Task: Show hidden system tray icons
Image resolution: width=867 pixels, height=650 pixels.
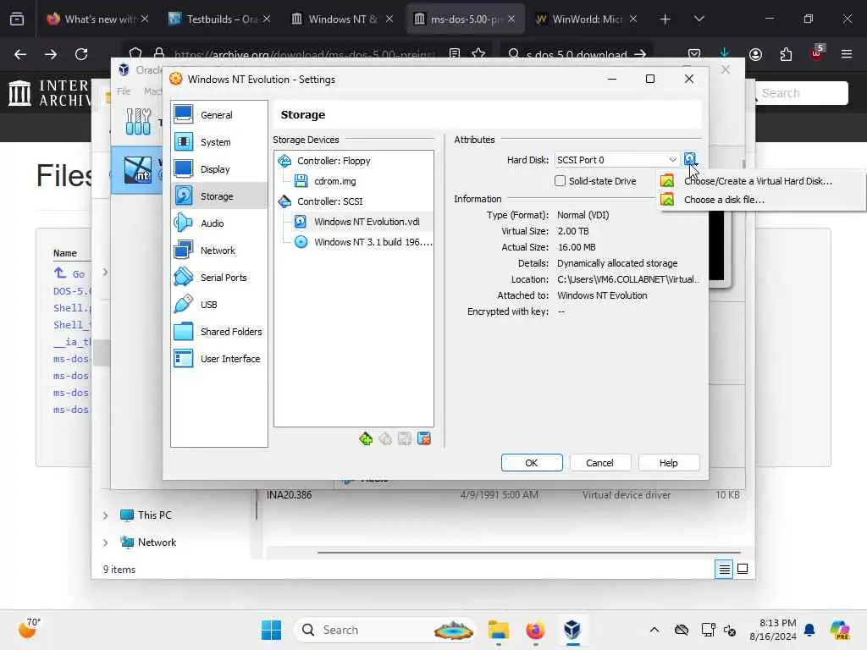Action: coord(654,630)
